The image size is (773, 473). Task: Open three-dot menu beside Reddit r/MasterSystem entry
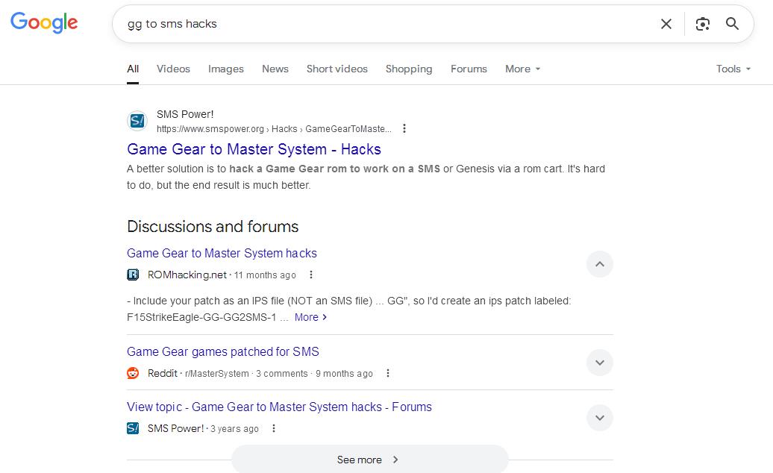(x=388, y=373)
